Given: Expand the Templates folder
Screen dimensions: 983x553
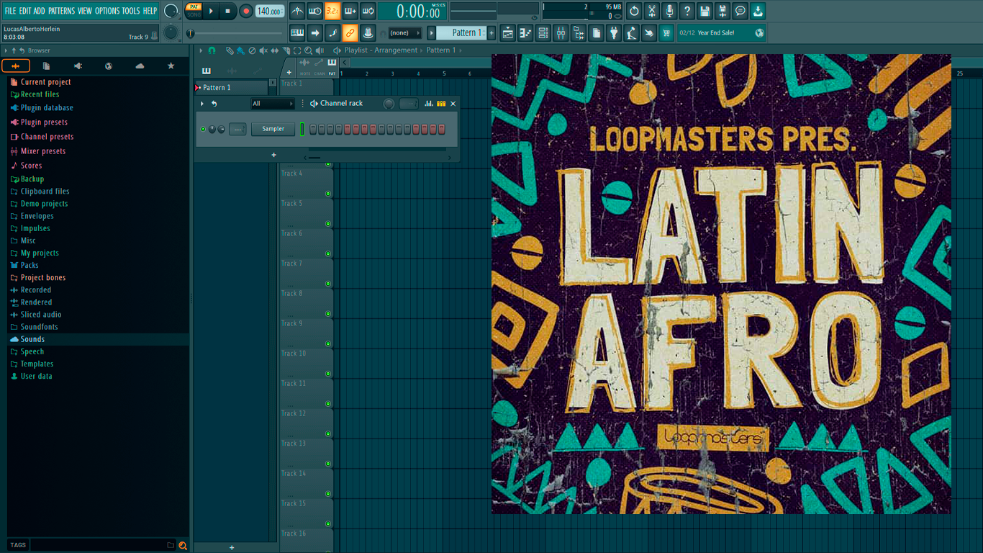Looking at the screenshot, I should pyautogui.click(x=37, y=364).
